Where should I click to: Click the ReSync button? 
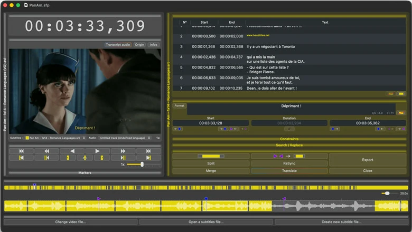(x=289, y=163)
